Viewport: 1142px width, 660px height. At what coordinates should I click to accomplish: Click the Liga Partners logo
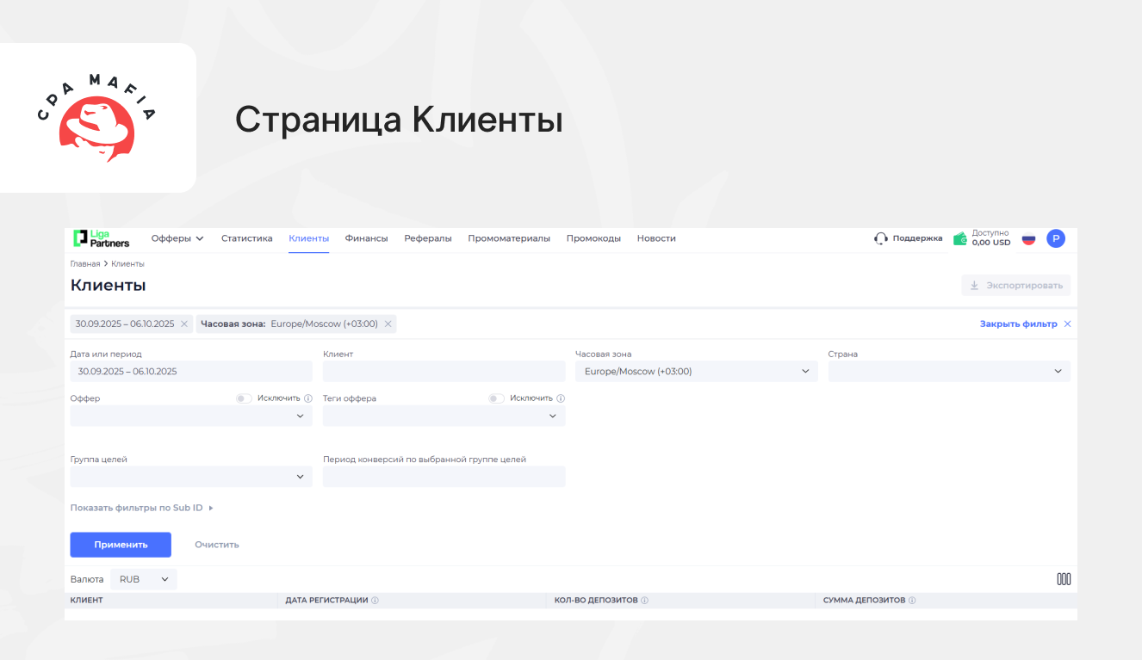coord(101,238)
